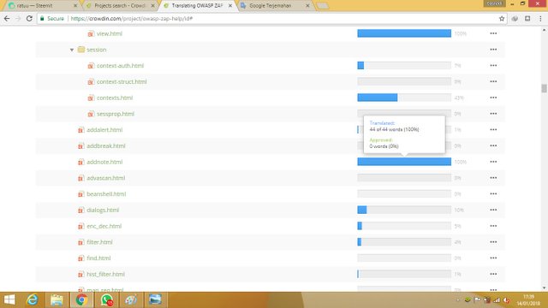Click file icon beside addnote.html
Image resolution: width=548 pixels, height=308 pixels.
(81, 162)
